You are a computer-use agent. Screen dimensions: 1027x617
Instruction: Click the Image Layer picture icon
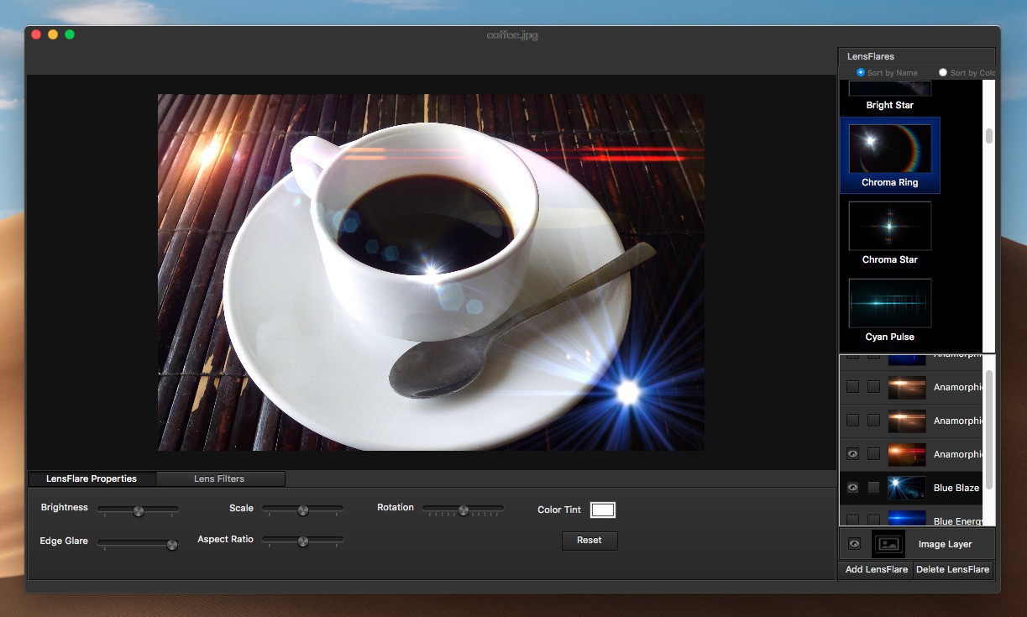[888, 544]
